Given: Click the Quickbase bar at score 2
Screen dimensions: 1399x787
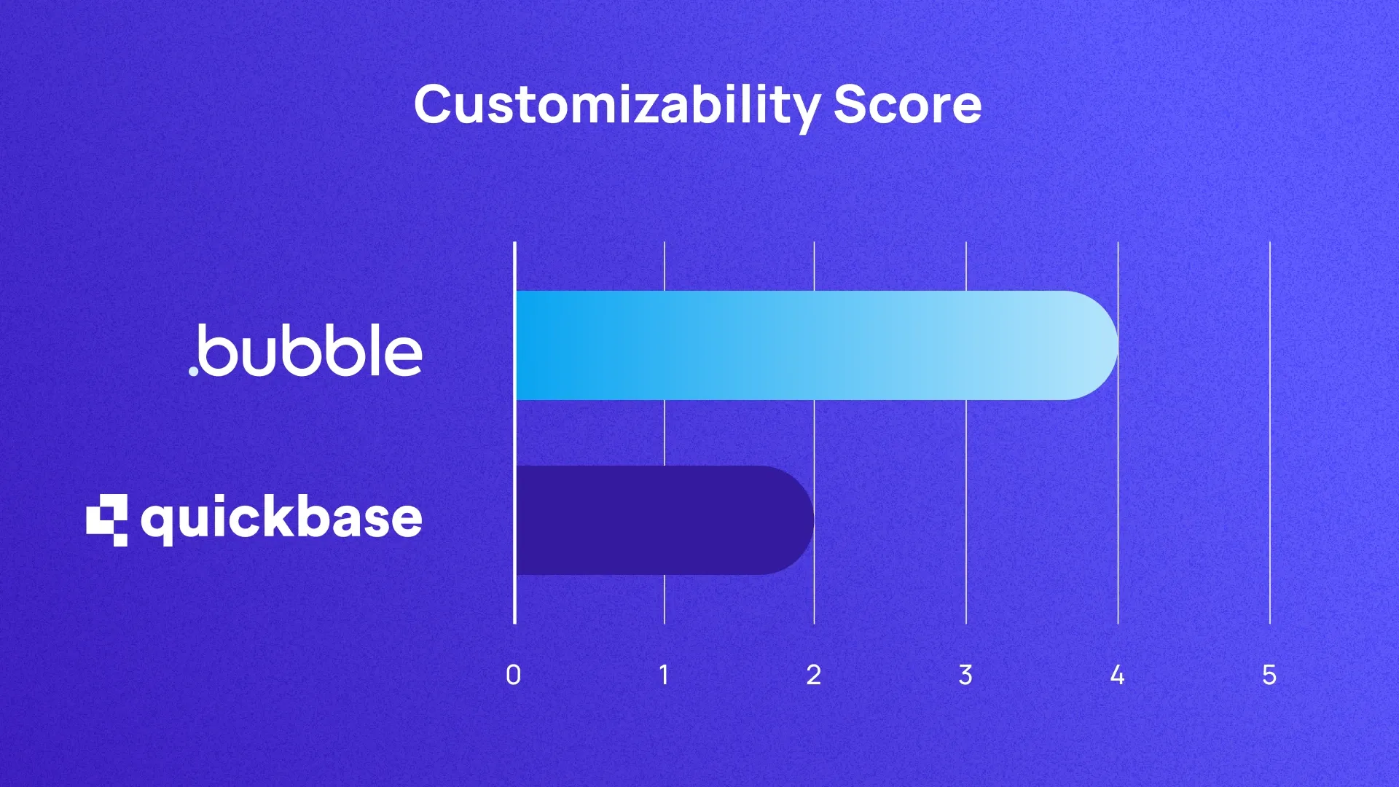Looking at the screenshot, I should pyautogui.click(x=813, y=517).
